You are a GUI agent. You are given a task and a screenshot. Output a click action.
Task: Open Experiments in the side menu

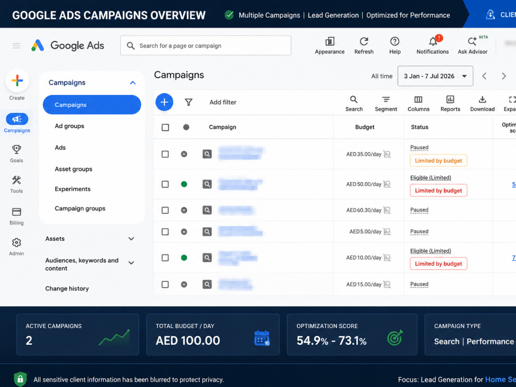(72, 189)
